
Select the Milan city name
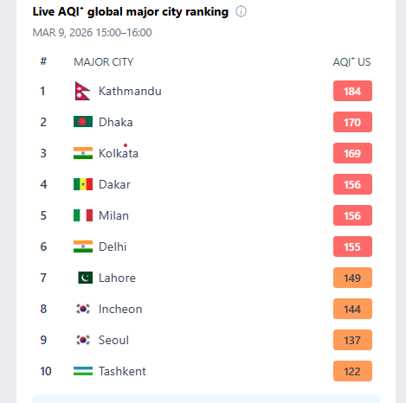point(113,215)
